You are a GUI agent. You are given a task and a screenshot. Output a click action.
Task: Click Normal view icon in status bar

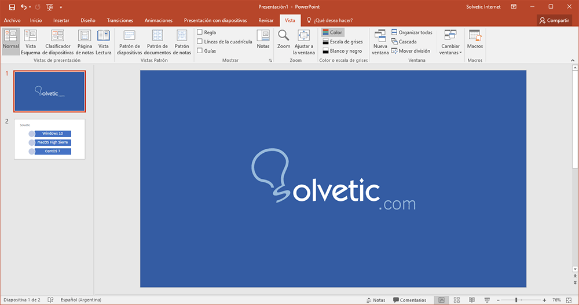tap(441, 300)
